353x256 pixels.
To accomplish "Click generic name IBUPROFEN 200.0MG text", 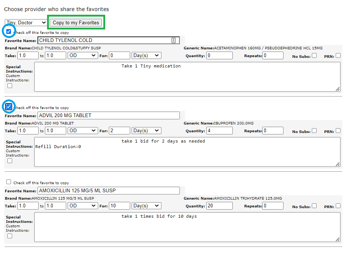I will tap(234, 123).
